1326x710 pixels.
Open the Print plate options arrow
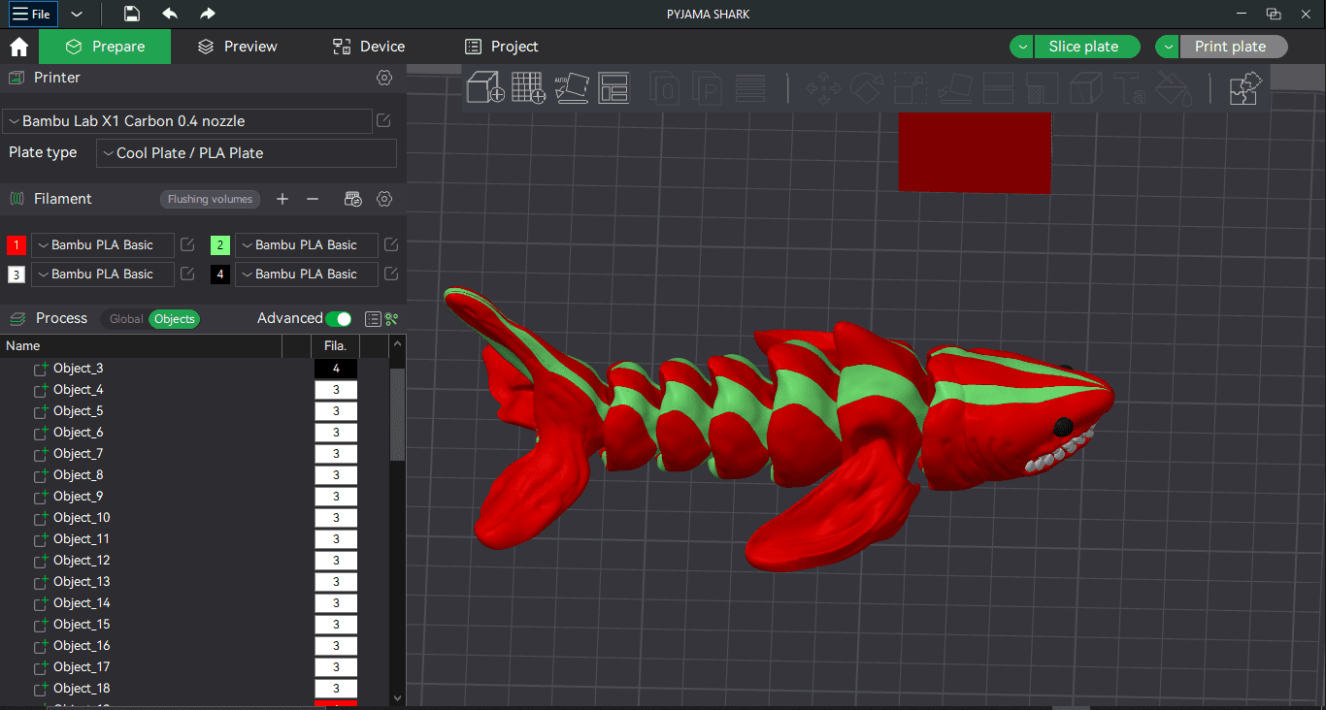1167,47
